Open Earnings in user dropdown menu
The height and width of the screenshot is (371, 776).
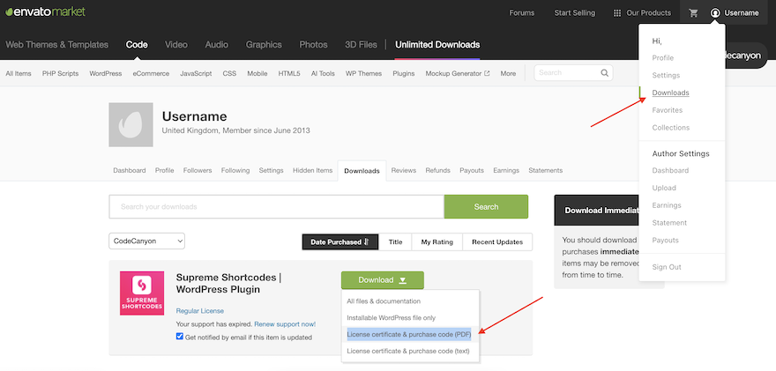(x=667, y=204)
